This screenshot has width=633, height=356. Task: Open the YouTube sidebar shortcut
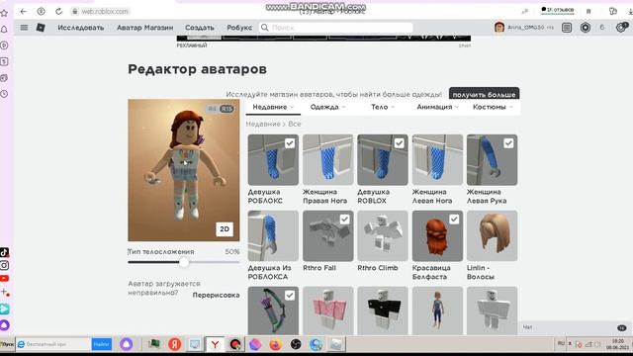click(x=4, y=278)
